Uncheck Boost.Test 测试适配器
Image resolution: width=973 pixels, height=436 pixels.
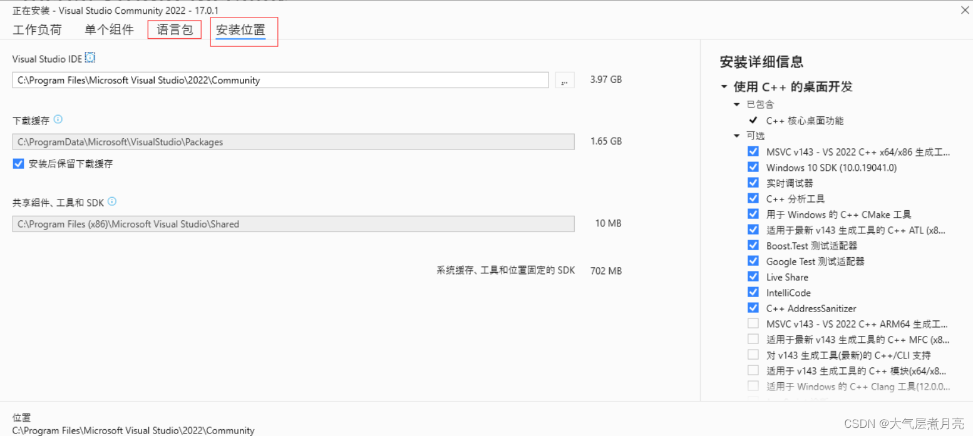[x=753, y=245]
